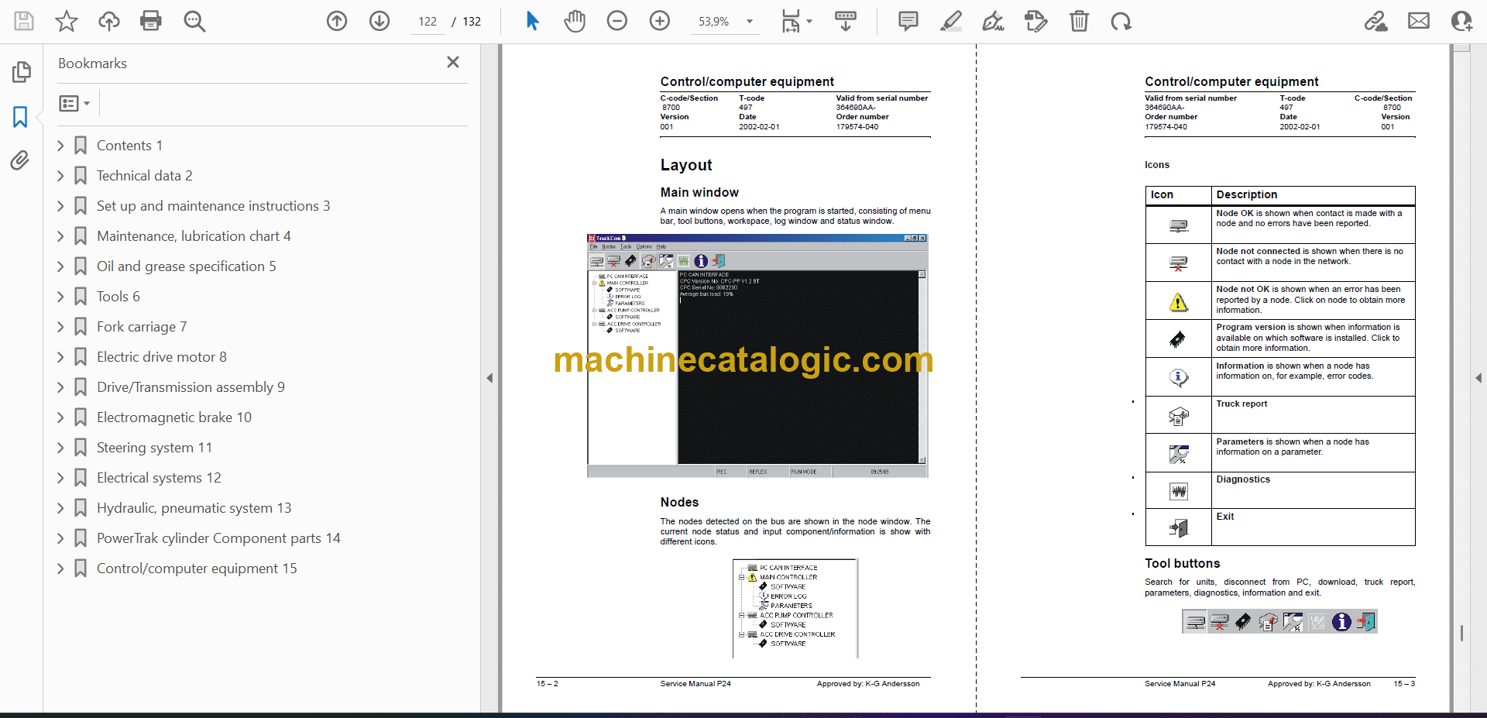
Task: Click the bookmark icon beside Contents 1
Action: [x=81, y=146]
